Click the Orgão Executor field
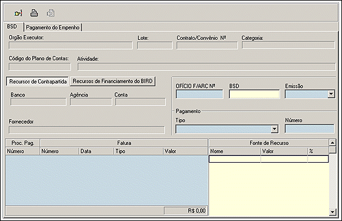 [x=70, y=45]
